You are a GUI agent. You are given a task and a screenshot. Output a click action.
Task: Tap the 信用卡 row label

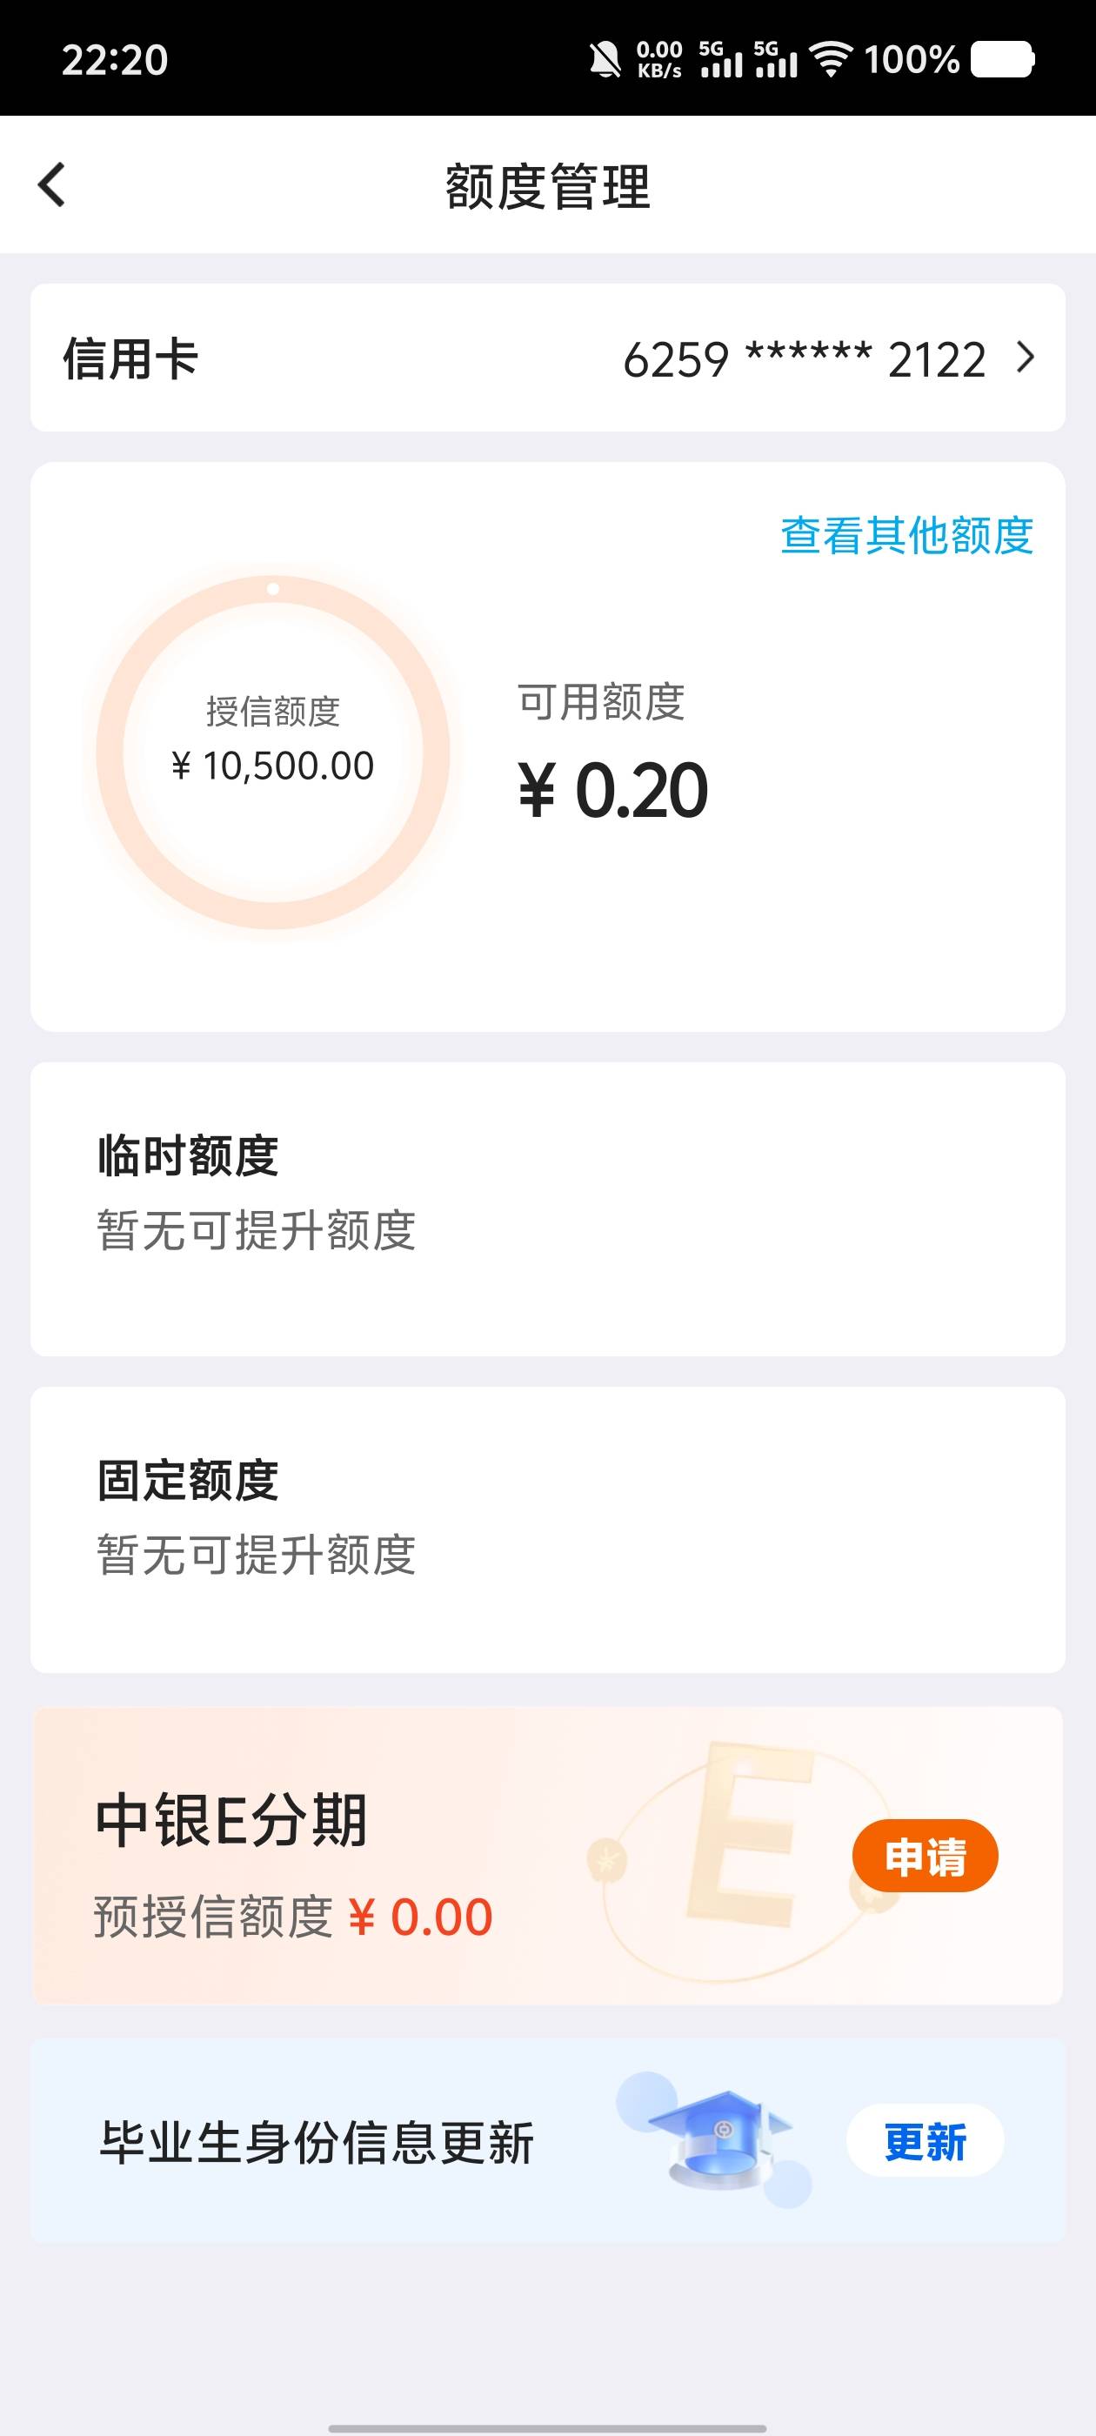tap(130, 359)
